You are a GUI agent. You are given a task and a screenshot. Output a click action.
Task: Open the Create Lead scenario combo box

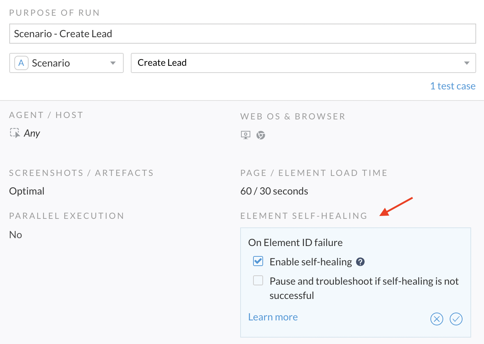tap(303, 63)
